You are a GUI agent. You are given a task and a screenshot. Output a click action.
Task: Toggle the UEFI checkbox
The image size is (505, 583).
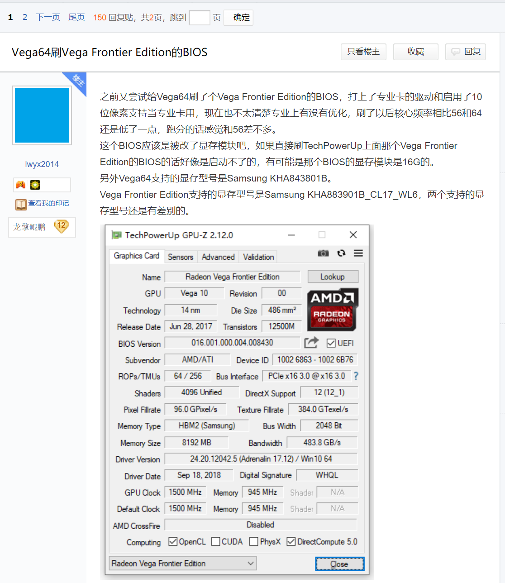(331, 343)
